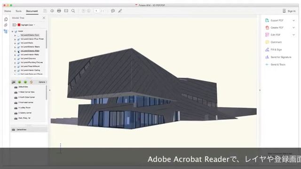Image resolution: width=301 pixels, height=169 pixels.
Task: Collapse the left navigation pane handle
Action: pyautogui.click(x=50, y=90)
